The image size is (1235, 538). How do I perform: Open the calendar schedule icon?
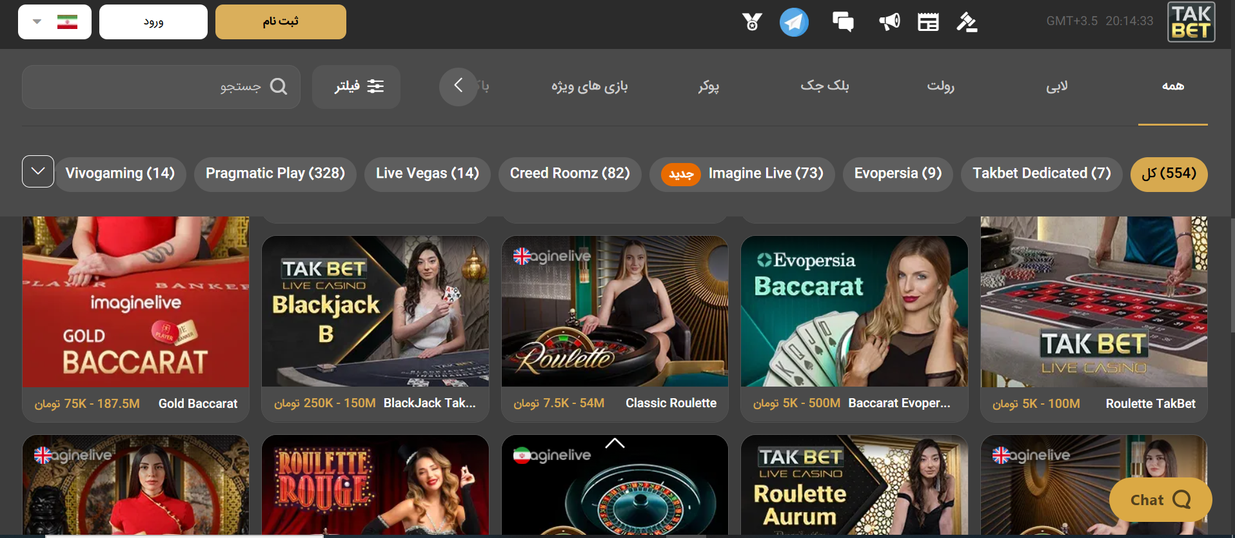point(928,22)
